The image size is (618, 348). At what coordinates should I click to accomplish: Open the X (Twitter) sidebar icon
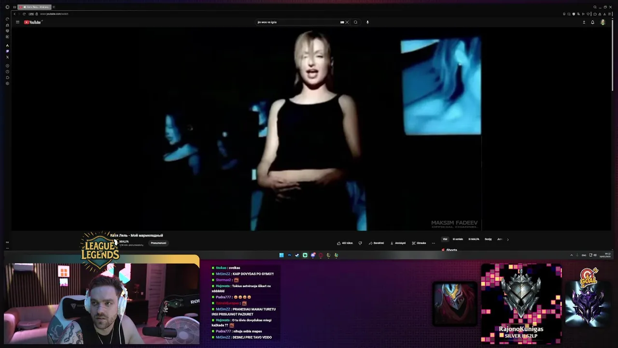pyautogui.click(x=7, y=57)
